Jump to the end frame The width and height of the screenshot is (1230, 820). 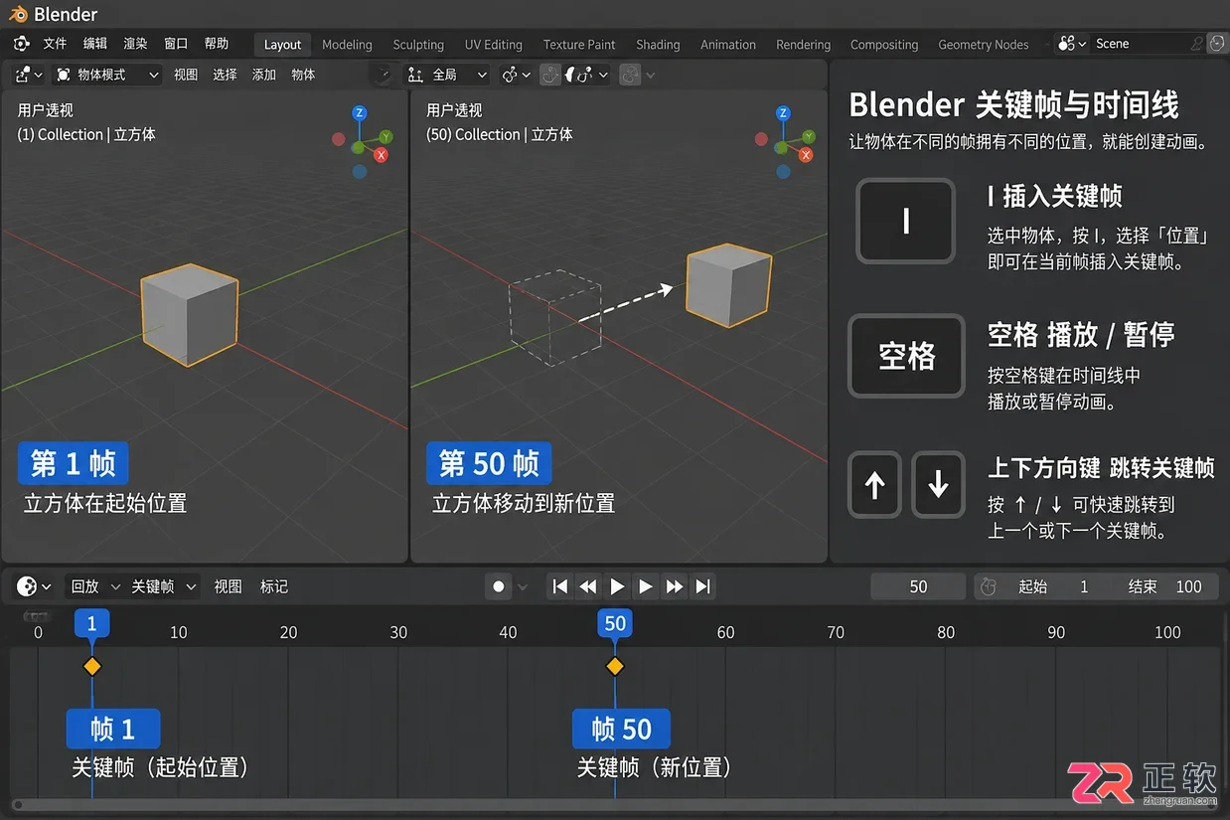pyautogui.click(x=702, y=586)
